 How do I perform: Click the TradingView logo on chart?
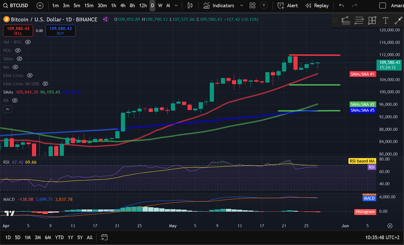click(x=9, y=213)
